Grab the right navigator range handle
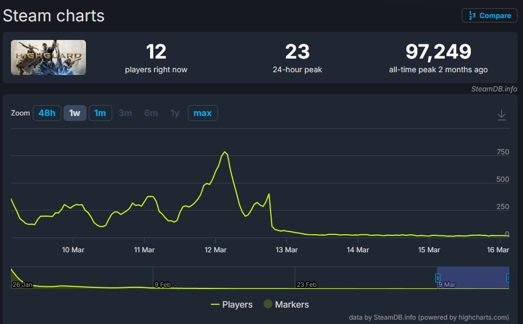Screen dimensions: 523x324 (508, 277)
